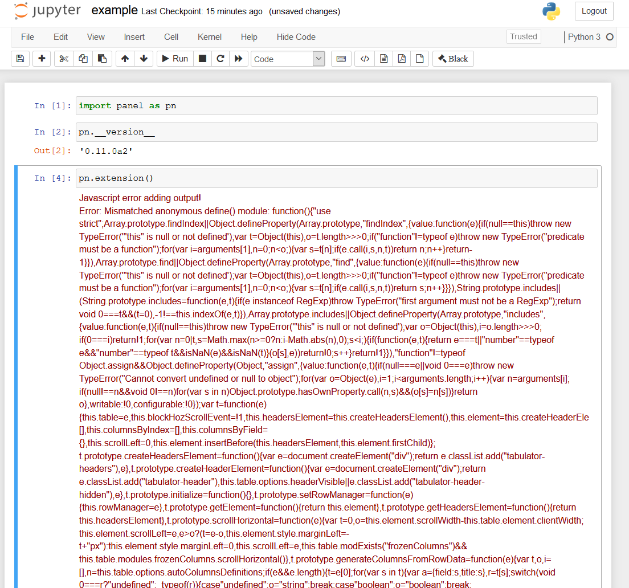The height and width of the screenshot is (588, 629).
Task: Export notebook to PDF via PDF icon
Action: click(x=402, y=59)
